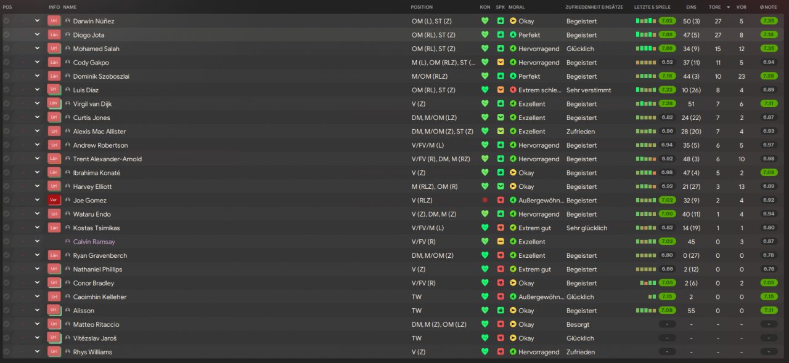789x363 pixels.
Task: Toggle the selection checkmark for Diogo Jota
Action: [7, 35]
